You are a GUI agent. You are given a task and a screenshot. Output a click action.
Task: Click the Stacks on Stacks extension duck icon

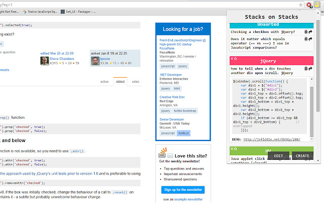point(316,5)
